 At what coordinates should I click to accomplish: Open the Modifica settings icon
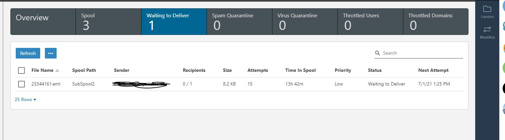(x=487, y=30)
